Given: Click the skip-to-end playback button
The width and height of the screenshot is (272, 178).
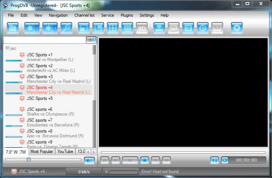Looking at the screenshot, I should [166, 160].
